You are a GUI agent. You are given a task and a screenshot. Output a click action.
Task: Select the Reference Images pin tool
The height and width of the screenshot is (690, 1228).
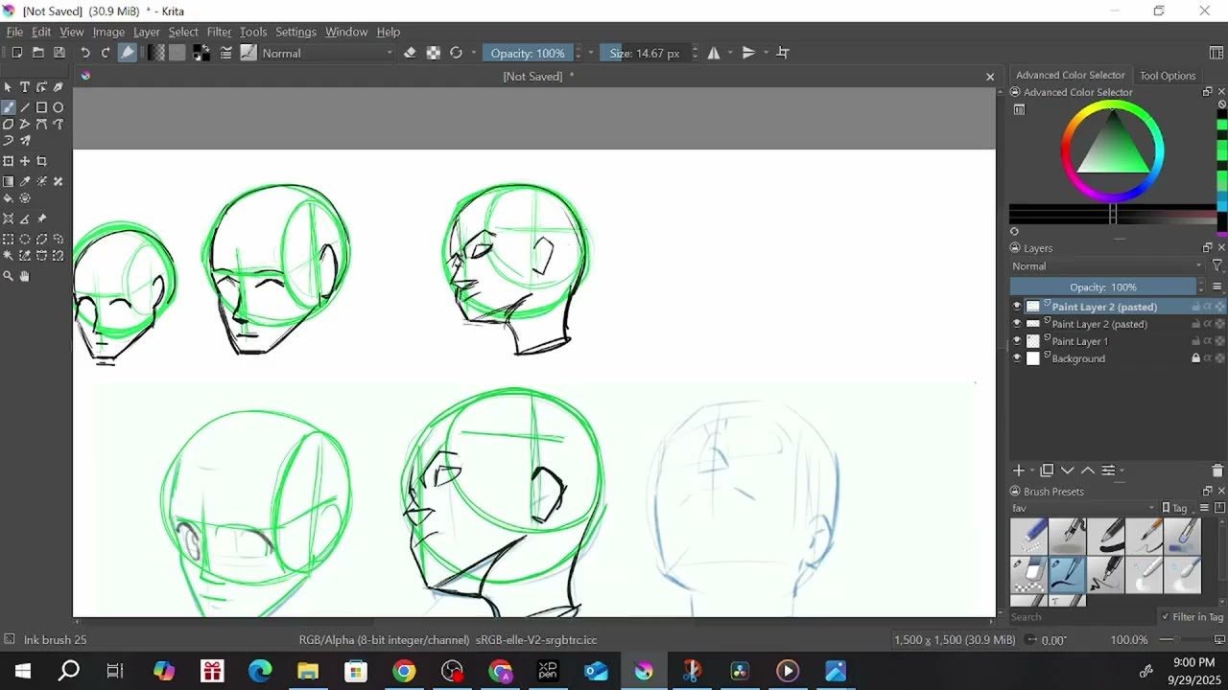[41, 218]
